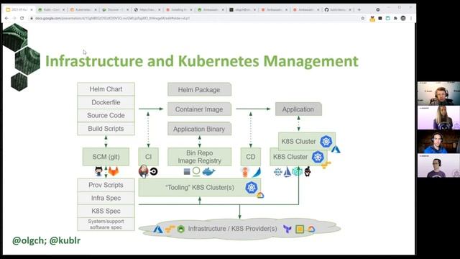The image size is (460, 259).
Task: Click Google Cloud logo on Tooling cluster box
Action: pos(260,195)
